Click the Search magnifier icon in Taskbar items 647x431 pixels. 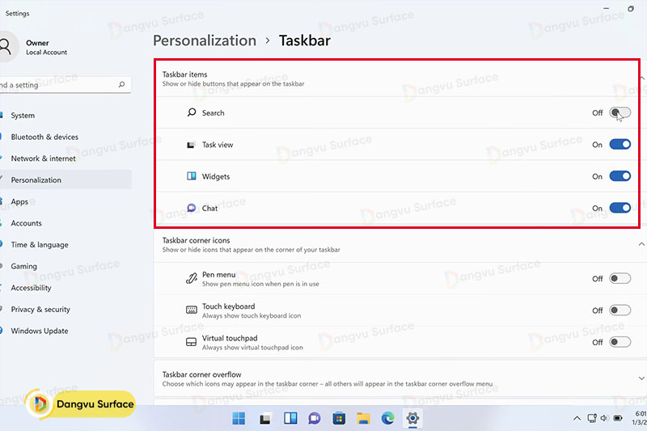[192, 112]
